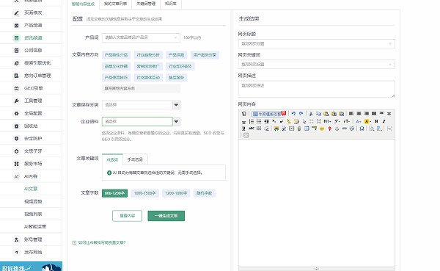Undo the last edit in the editor
The image size is (440, 271).
293,114
